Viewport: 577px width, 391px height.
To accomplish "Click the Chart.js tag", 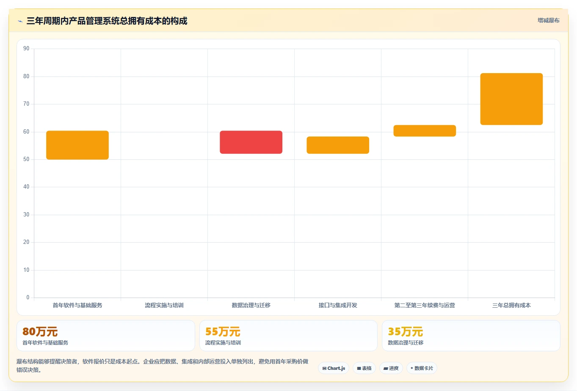I will (334, 368).
